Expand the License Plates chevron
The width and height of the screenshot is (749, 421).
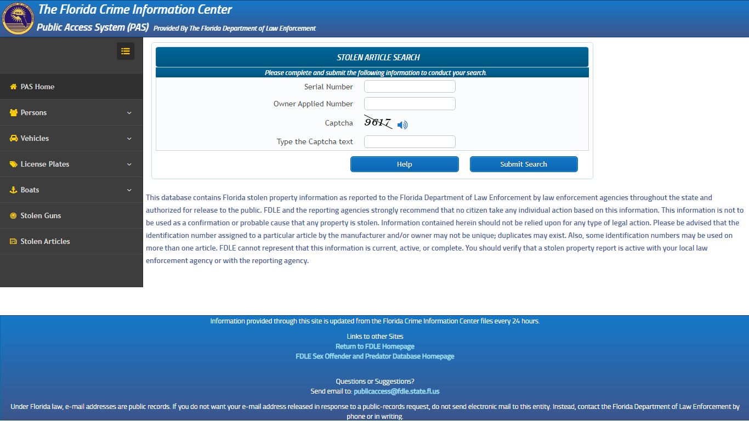129,164
